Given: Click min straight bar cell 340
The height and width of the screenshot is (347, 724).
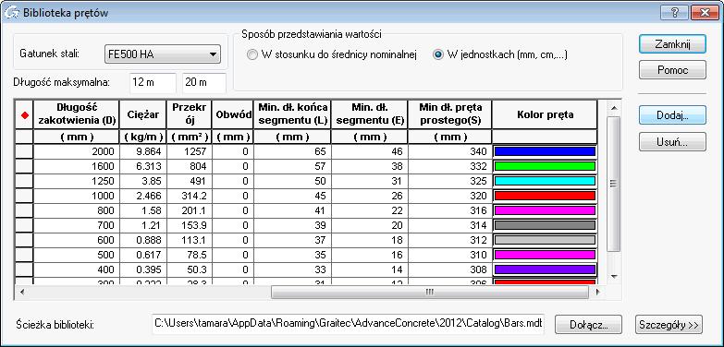Looking at the screenshot, I should [450, 151].
